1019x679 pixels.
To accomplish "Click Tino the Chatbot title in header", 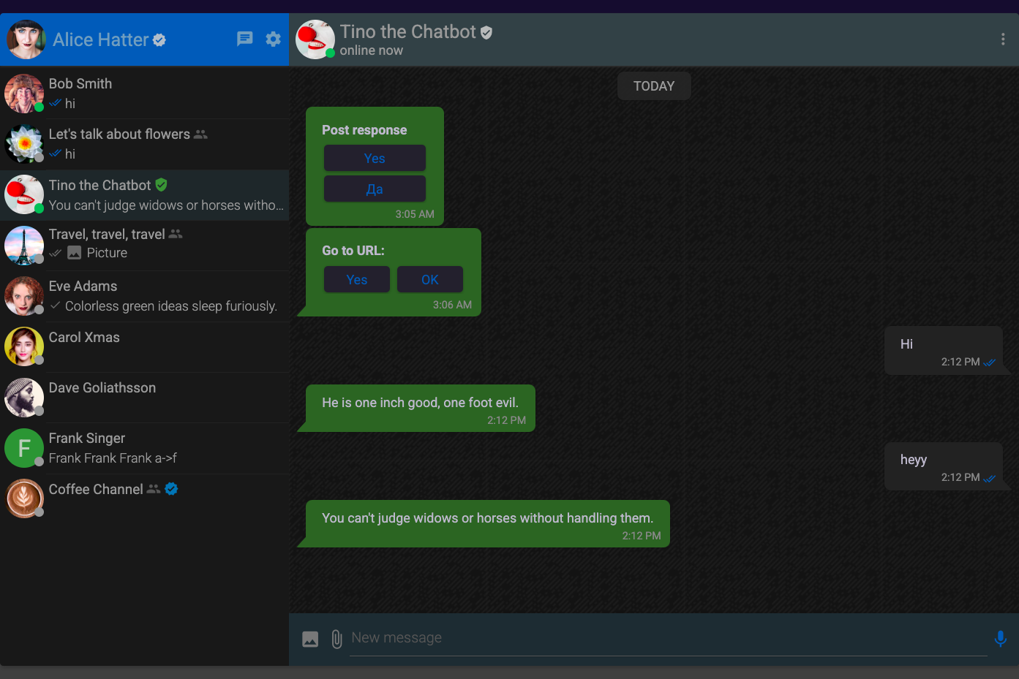I will point(408,32).
